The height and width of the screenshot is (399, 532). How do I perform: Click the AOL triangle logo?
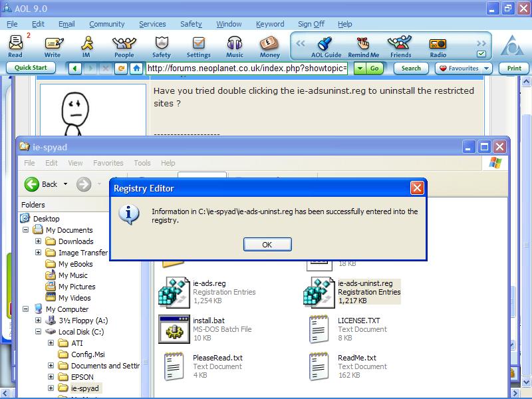click(512, 45)
